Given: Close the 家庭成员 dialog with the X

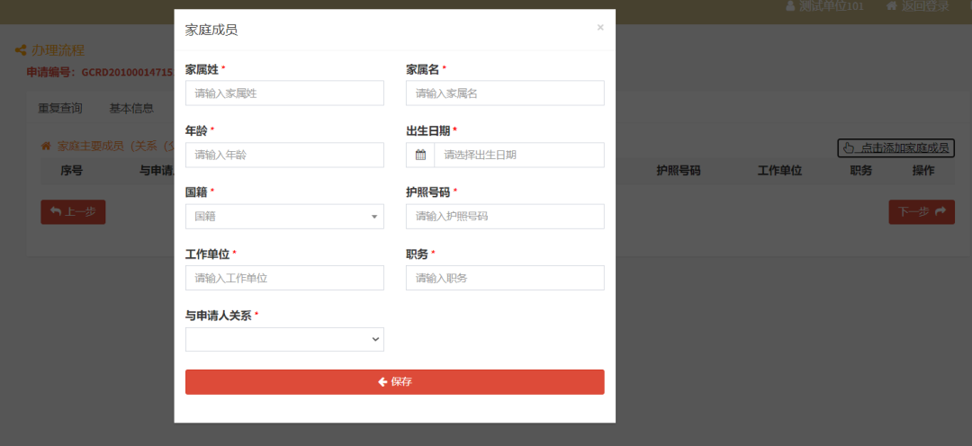Looking at the screenshot, I should pos(600,28).
